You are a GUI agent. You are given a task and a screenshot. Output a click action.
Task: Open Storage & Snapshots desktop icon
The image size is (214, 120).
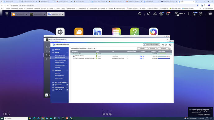(x=97, y=32)
